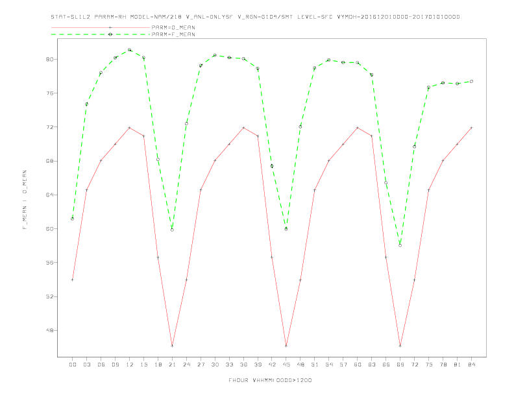The image size is (514, 397).
Task: Click y-axis tick label 56
Action: tap(50, 263)
